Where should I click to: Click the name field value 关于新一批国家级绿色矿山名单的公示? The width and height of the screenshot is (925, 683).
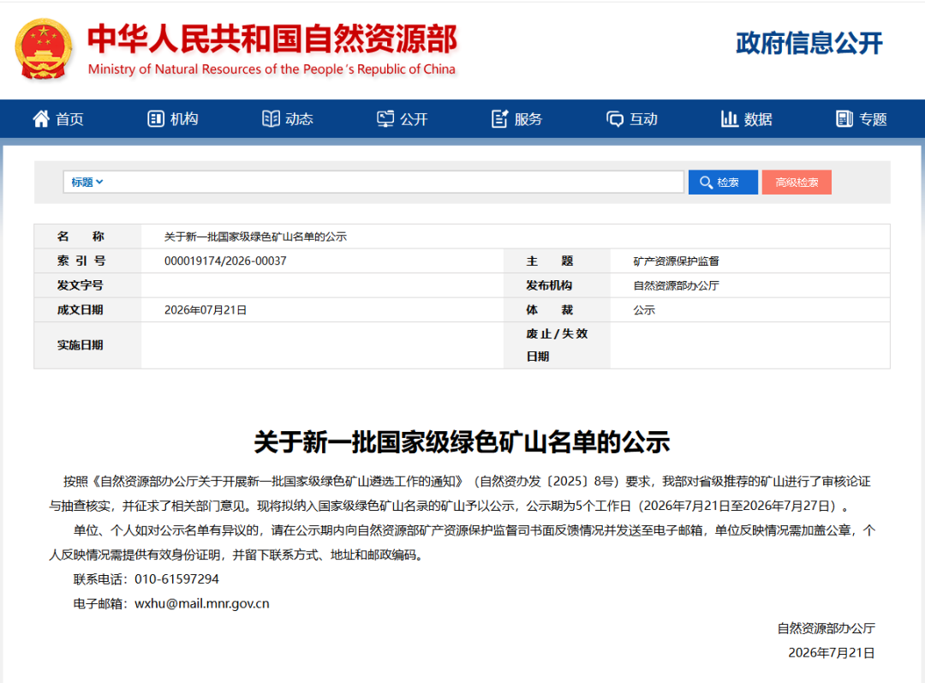(255, 237)
